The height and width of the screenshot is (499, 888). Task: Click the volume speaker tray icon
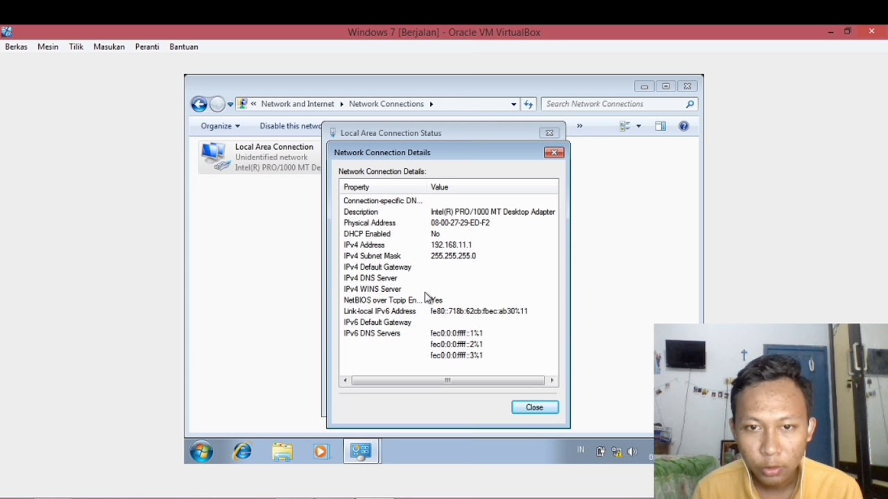[x=632, y=452]
